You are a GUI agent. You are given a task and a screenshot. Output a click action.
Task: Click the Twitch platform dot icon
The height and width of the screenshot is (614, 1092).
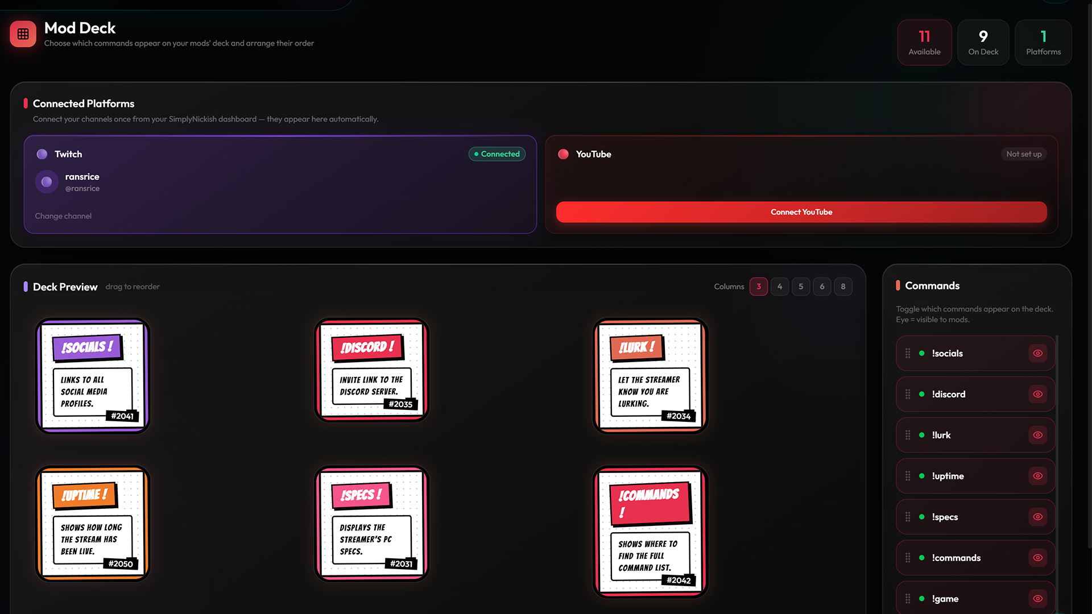42,154
